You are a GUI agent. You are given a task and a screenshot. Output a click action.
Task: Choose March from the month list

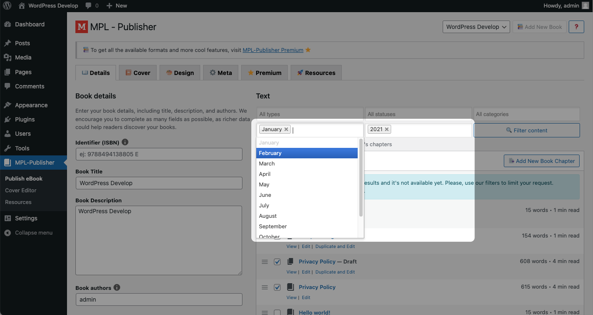click(x=307, y=164)
